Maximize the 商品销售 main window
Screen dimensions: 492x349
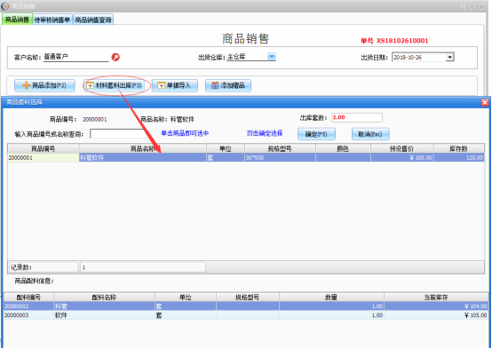pyautogui.click(x=472, y=6)
